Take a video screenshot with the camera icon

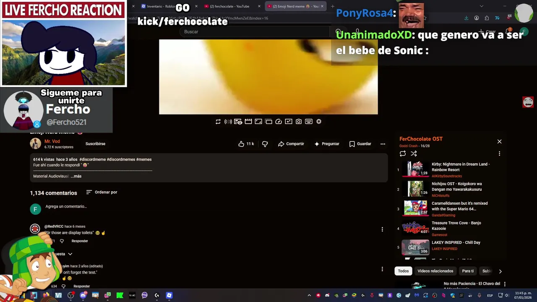pos(299,122)
